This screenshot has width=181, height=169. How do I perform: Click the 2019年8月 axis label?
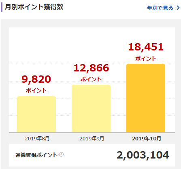coord(37,138)
